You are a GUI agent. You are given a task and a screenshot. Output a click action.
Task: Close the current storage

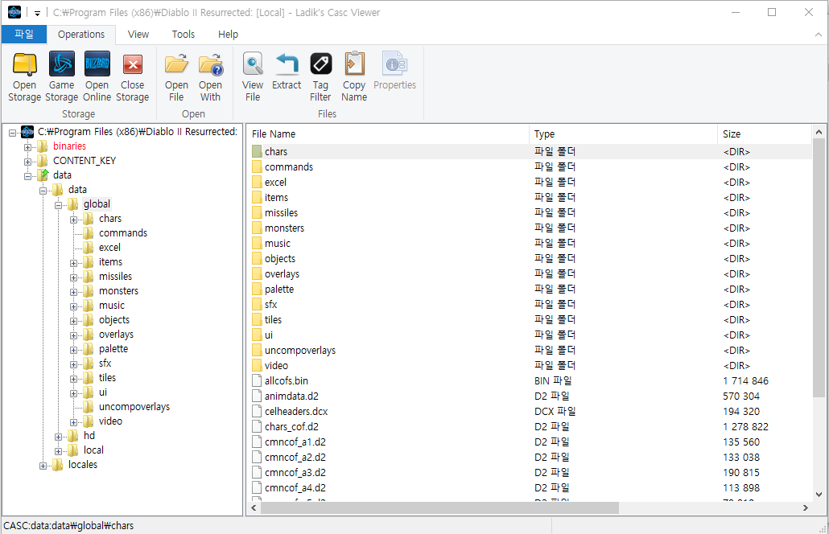click(132, 64)
